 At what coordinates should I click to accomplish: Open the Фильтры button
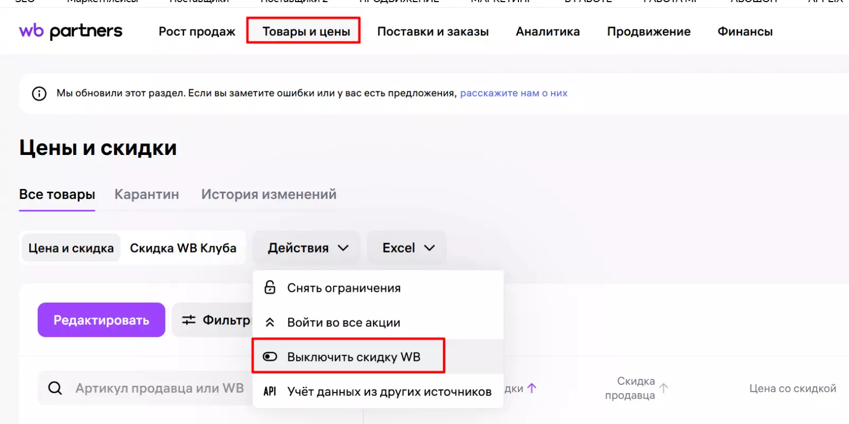(212, 320)
